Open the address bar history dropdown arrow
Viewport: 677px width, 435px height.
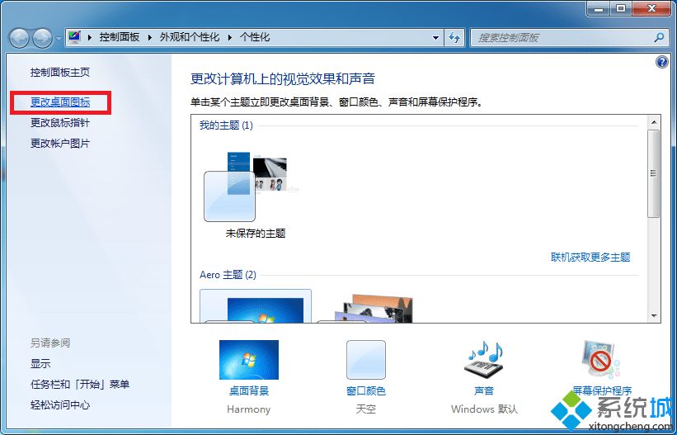[x=436, y=37]
